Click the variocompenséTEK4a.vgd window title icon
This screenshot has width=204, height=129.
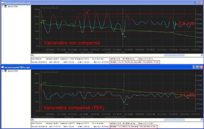point(3,67)
